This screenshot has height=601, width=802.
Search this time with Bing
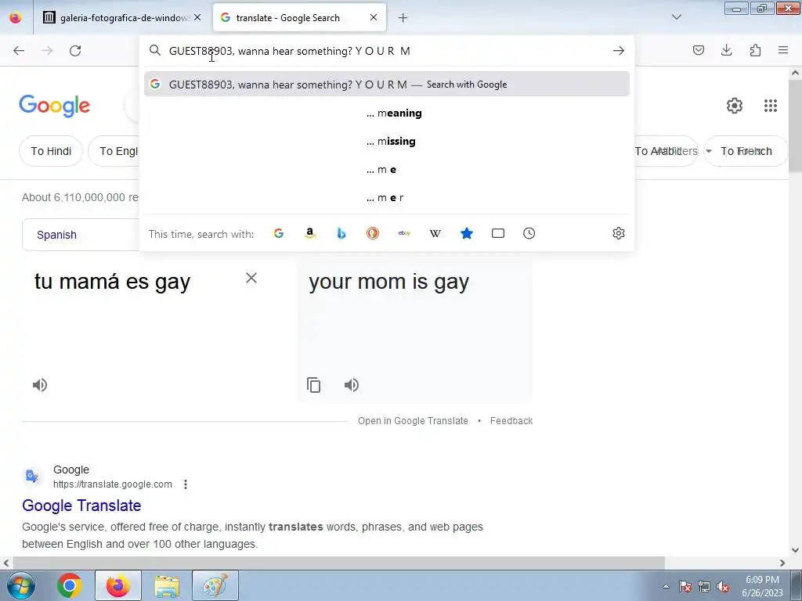[341, 233]
